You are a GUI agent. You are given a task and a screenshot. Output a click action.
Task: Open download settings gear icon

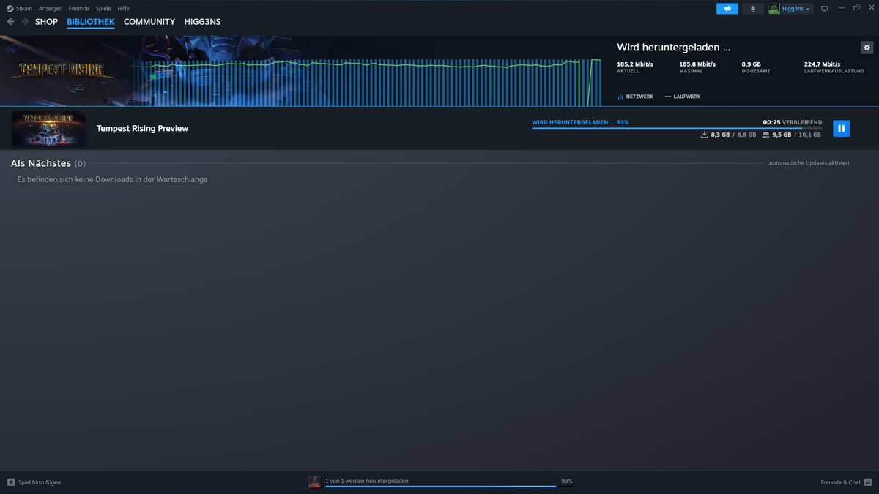pos(867,48)
